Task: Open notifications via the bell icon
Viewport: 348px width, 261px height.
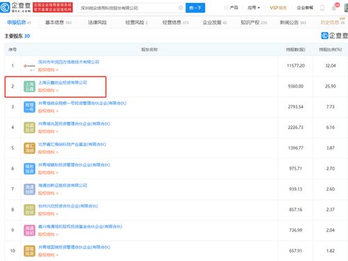Action: pyautogui.click(x=334, y=8)
